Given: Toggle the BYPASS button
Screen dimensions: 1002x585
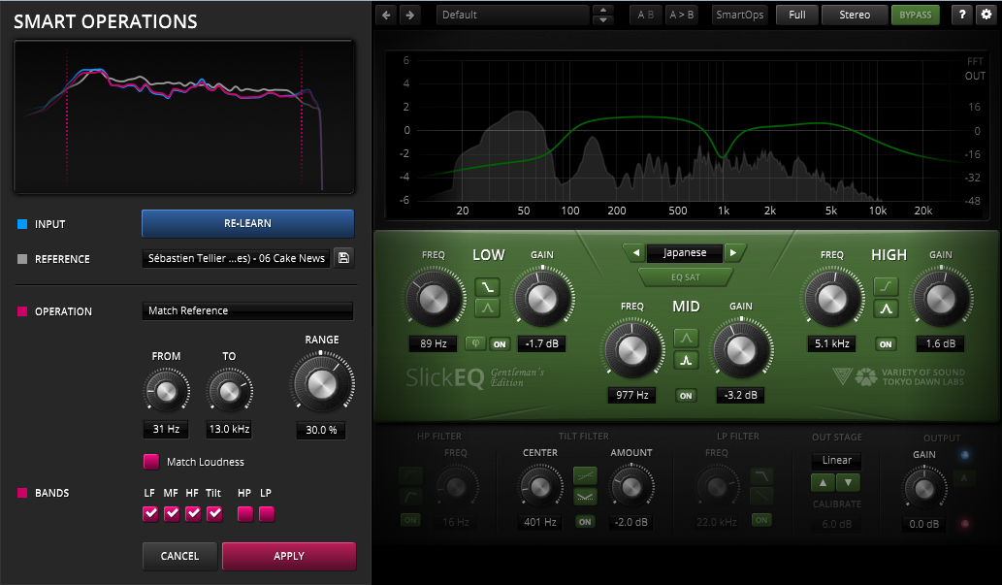Looking at the screenshot, I should click(915, 15).
